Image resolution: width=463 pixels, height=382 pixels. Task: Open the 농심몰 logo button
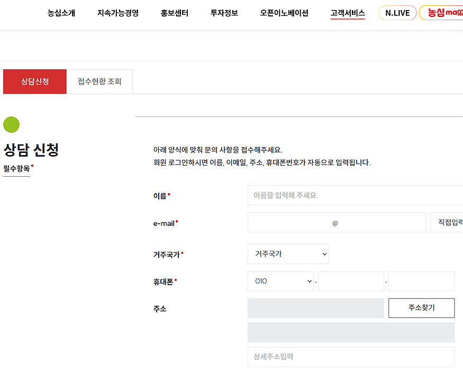point(442,13)
